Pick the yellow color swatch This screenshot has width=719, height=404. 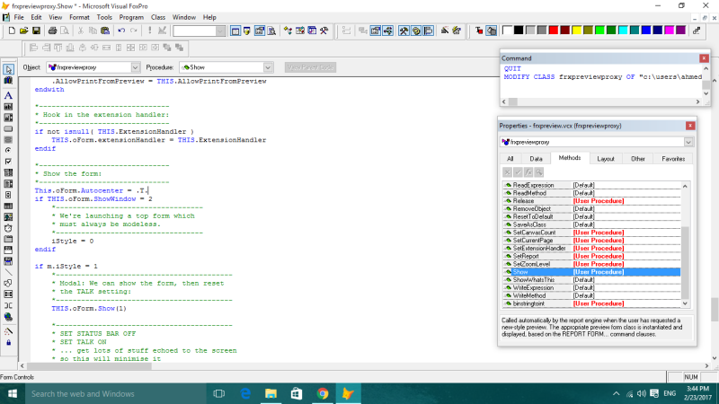[x=576, y=31]
